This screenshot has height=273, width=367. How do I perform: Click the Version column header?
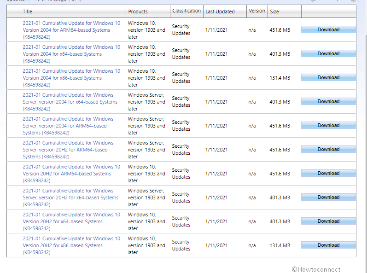257,11
